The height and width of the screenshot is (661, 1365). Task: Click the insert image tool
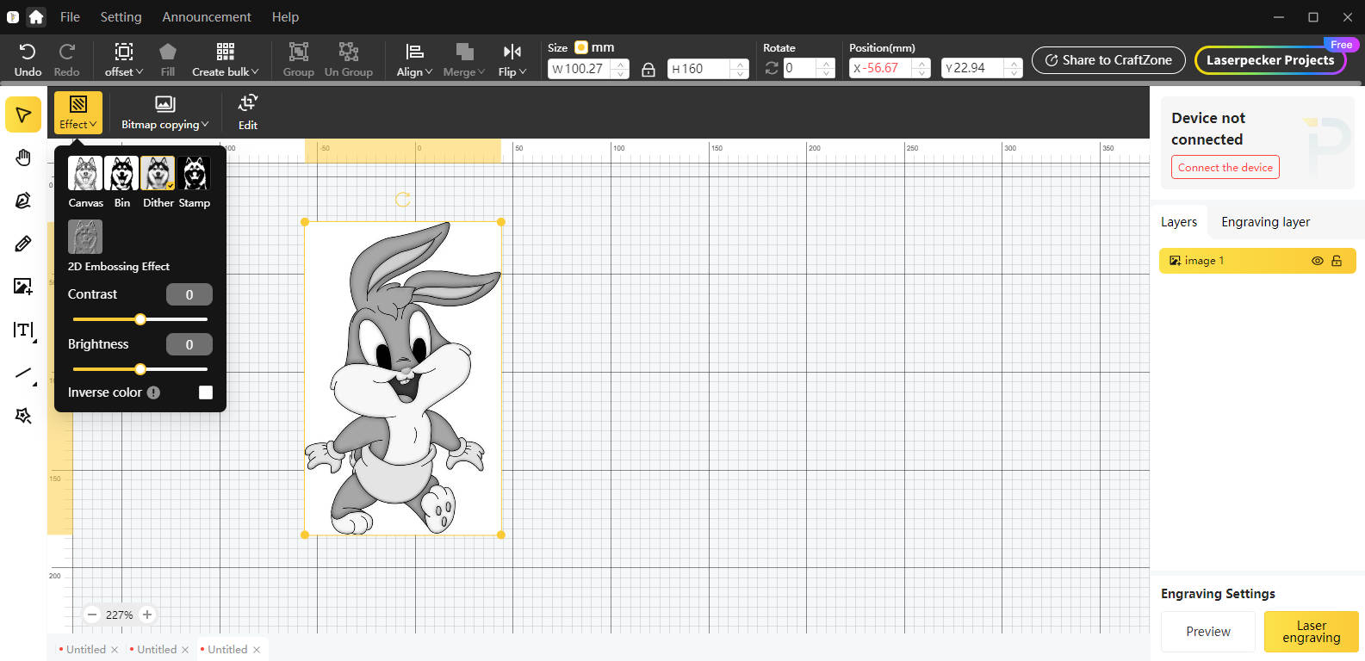[23, 287]
